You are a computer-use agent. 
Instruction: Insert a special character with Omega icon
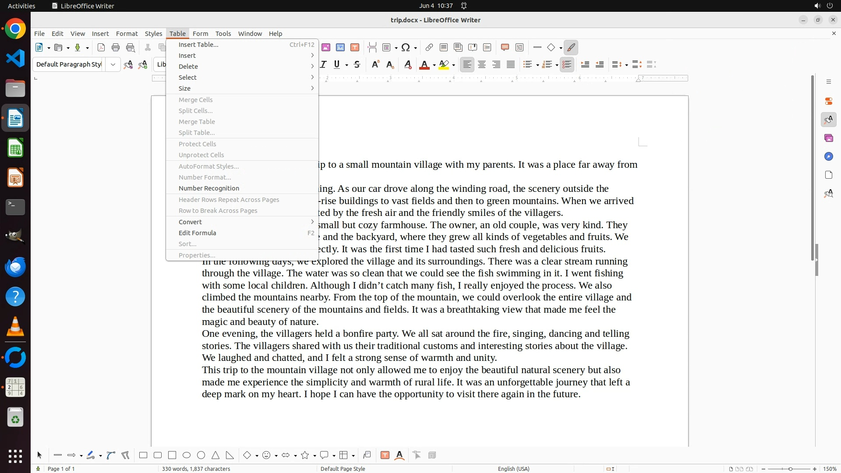point(406,47)
